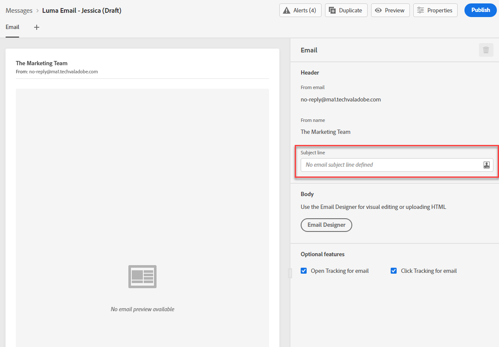Click the Preview button

(x=391, y=11)
